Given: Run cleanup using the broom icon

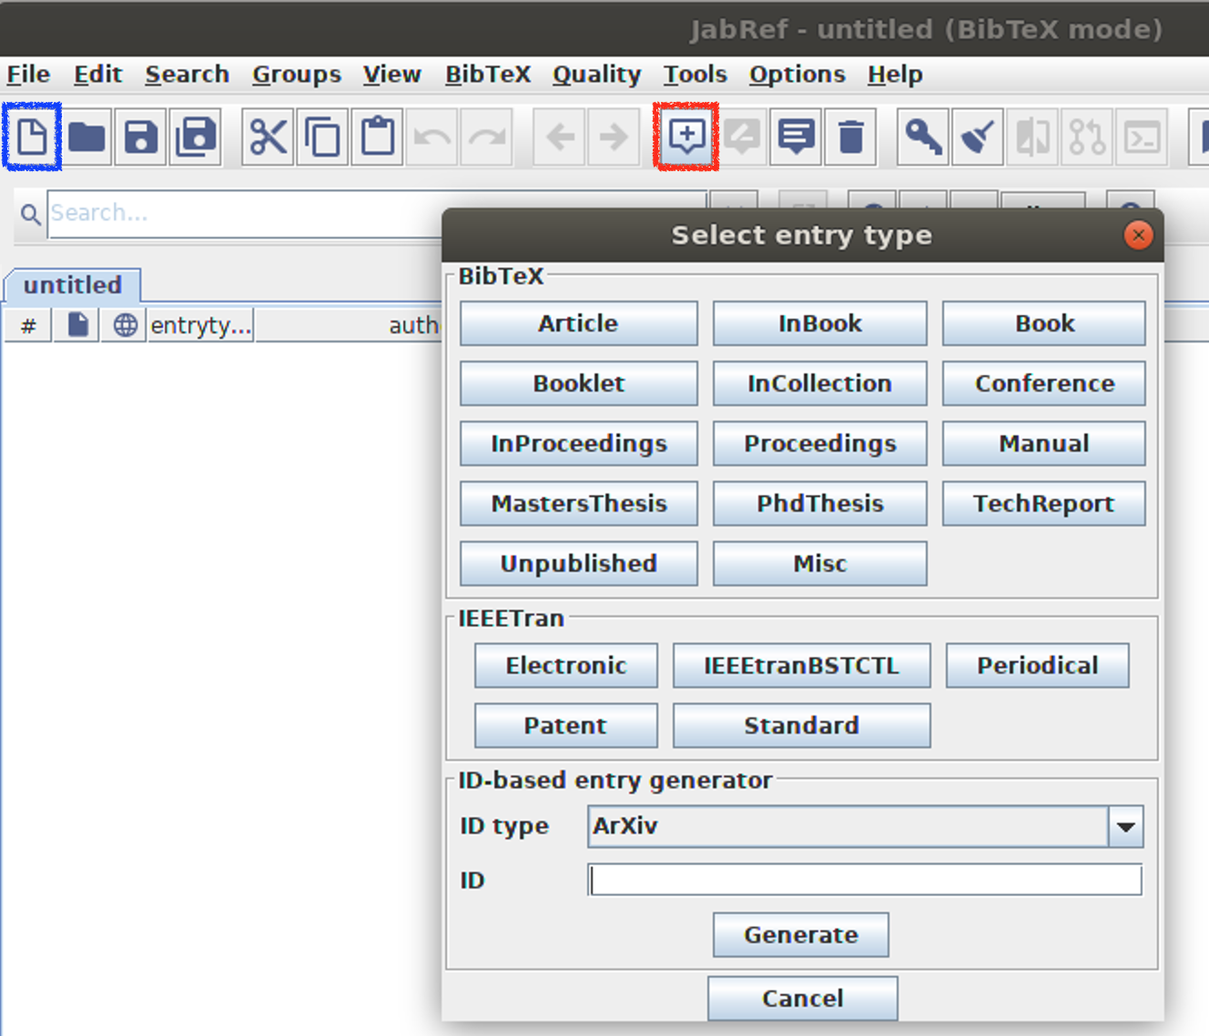Looking at the screenshot, I should [x=979, y=137].
